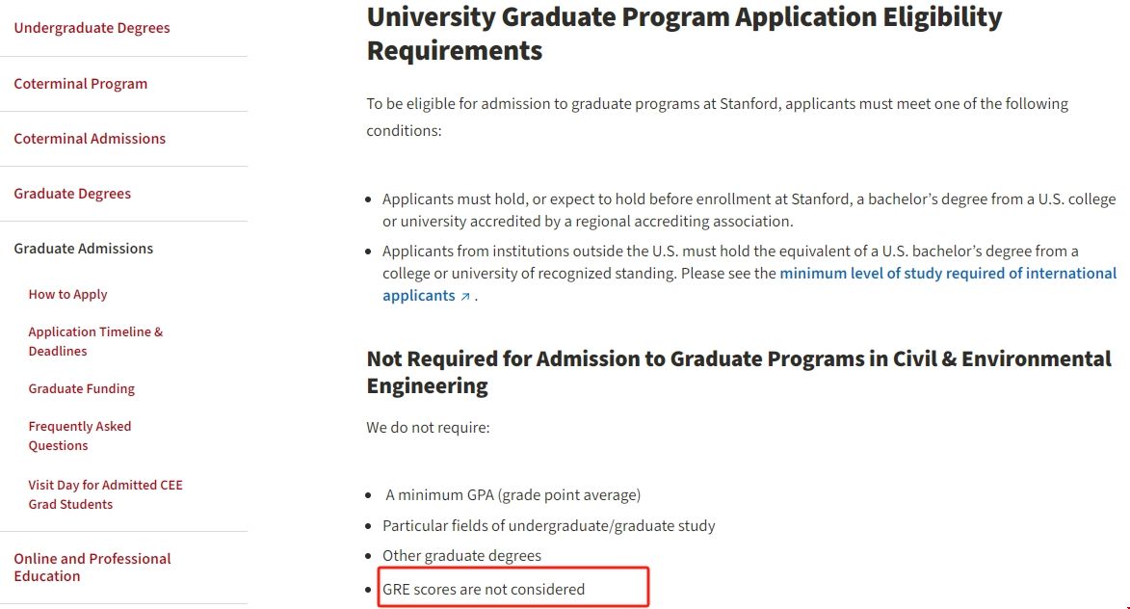Click the GRE scores are not considered text
This screenshot has height=609, width=1130.
pos(484,589)
